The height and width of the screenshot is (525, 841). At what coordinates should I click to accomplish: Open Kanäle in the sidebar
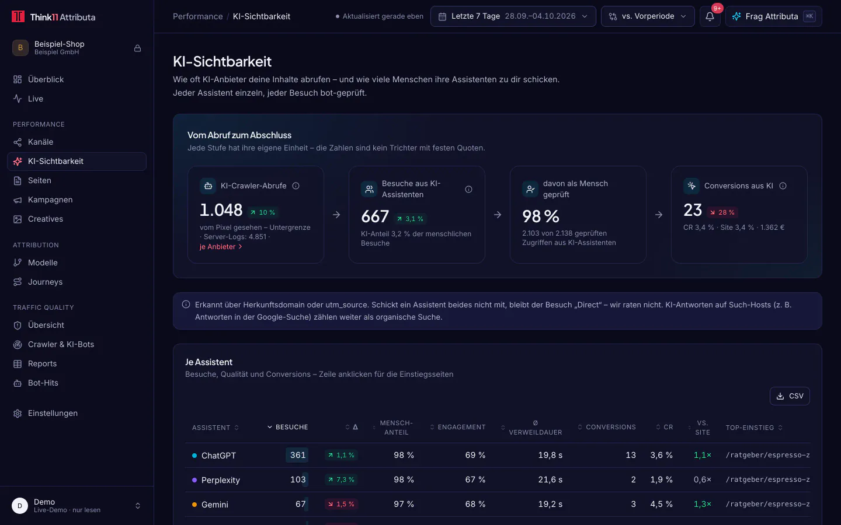77,142
